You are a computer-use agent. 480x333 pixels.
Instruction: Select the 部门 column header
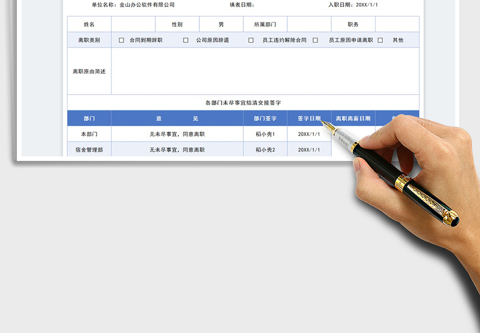89,119
